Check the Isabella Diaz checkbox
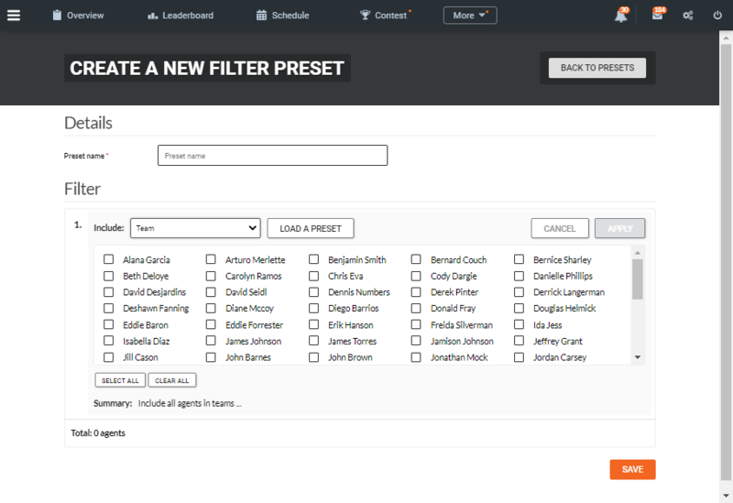 coord(108,341)
